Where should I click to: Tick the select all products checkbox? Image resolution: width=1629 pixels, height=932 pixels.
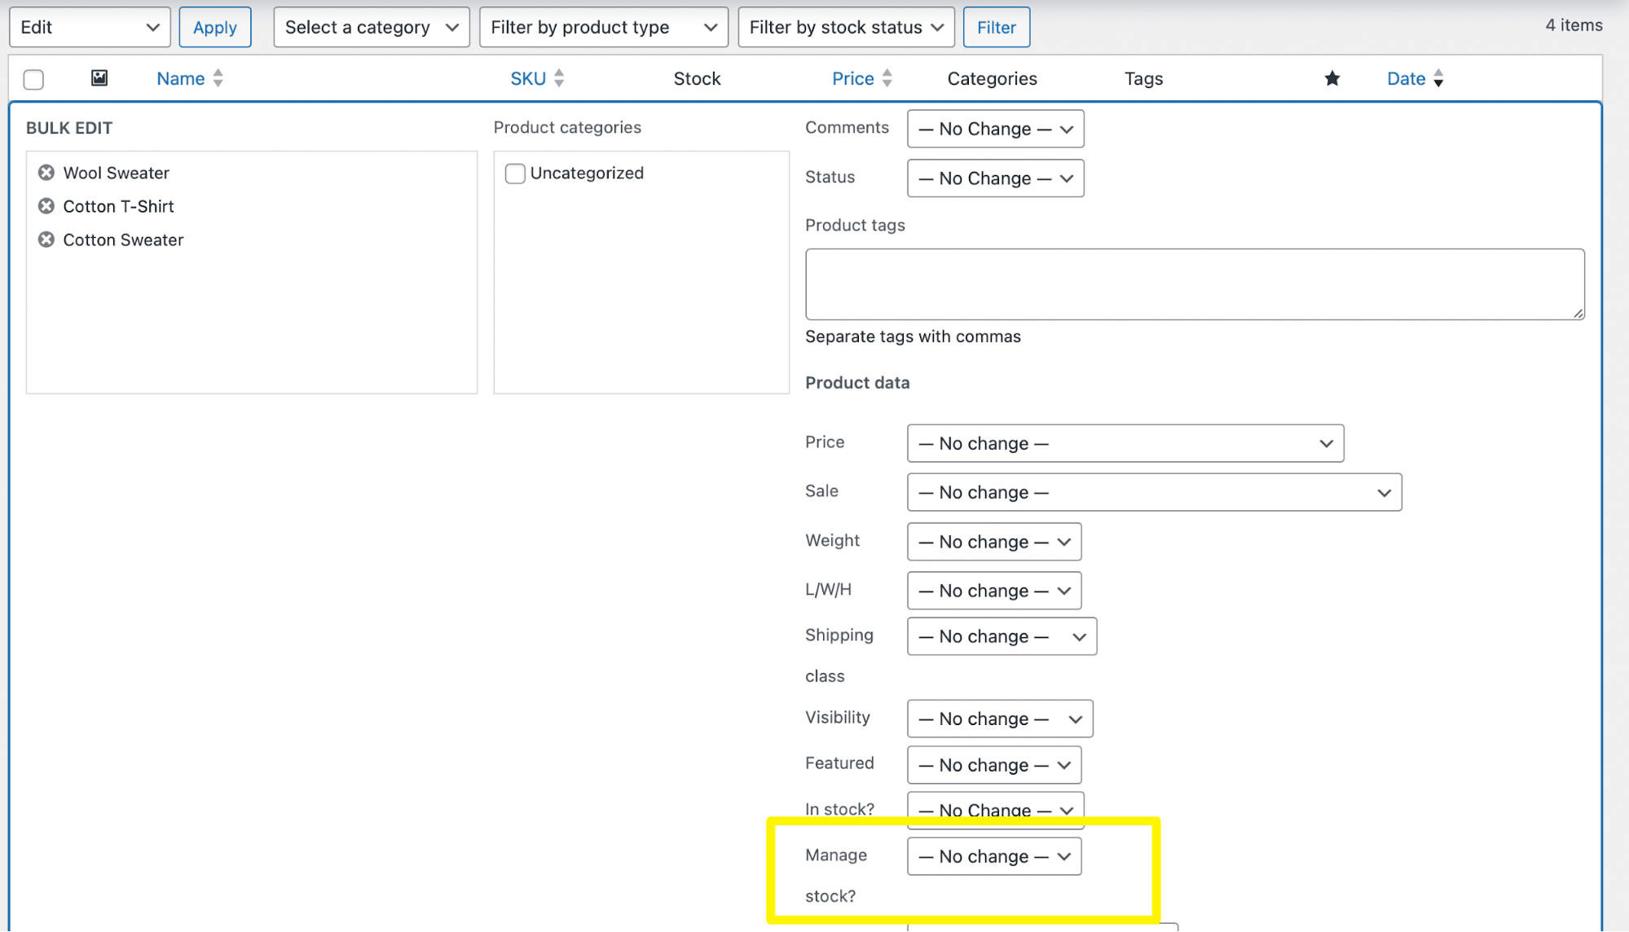pos(33,80)
